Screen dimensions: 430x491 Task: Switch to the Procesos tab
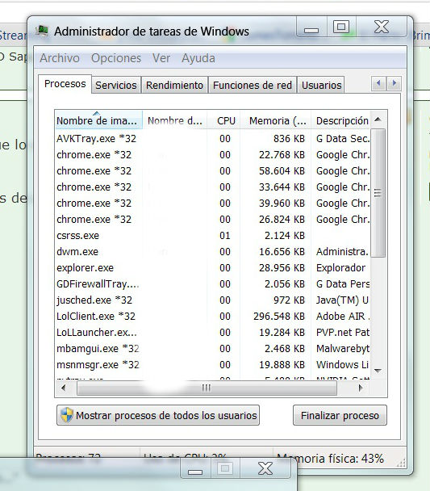(x=65, y=84)
